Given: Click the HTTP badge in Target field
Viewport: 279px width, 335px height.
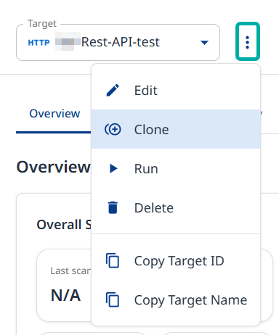Looking at the screenshot, I should pyautogui.click(x=39, y=43).
